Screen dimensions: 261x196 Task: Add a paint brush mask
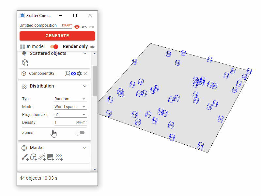click(25, 157)
